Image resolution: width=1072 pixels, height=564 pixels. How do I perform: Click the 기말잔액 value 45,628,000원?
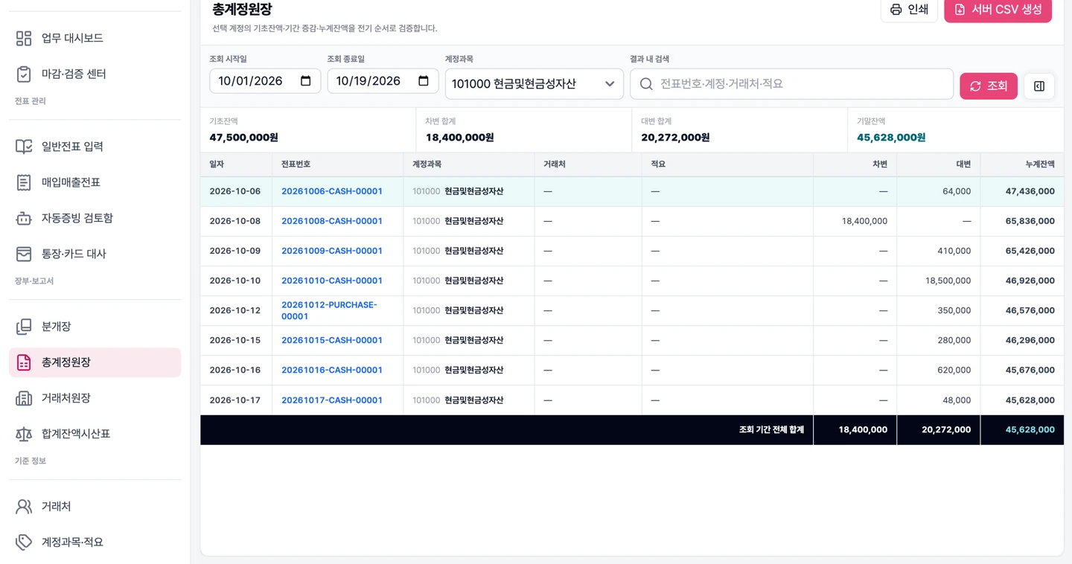[x=891, y=138]
